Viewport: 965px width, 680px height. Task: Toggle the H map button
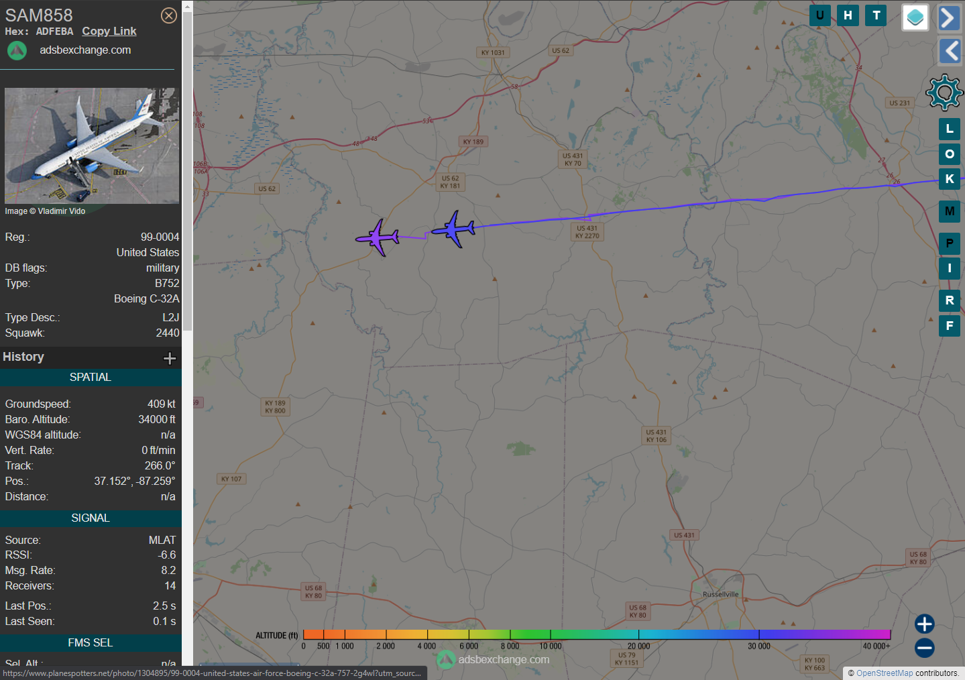(848, 15)
